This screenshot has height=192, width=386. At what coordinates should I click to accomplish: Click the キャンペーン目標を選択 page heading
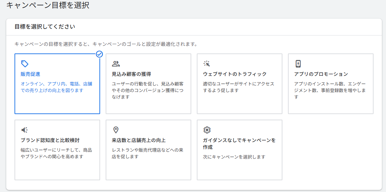(48, 6)
